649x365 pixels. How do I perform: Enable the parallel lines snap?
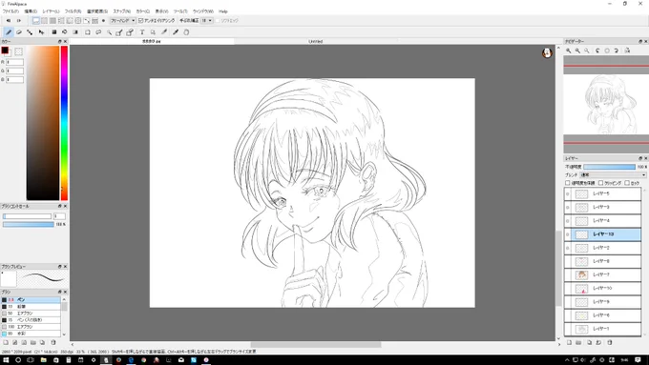pyautogui.click(x=44, y=20)
